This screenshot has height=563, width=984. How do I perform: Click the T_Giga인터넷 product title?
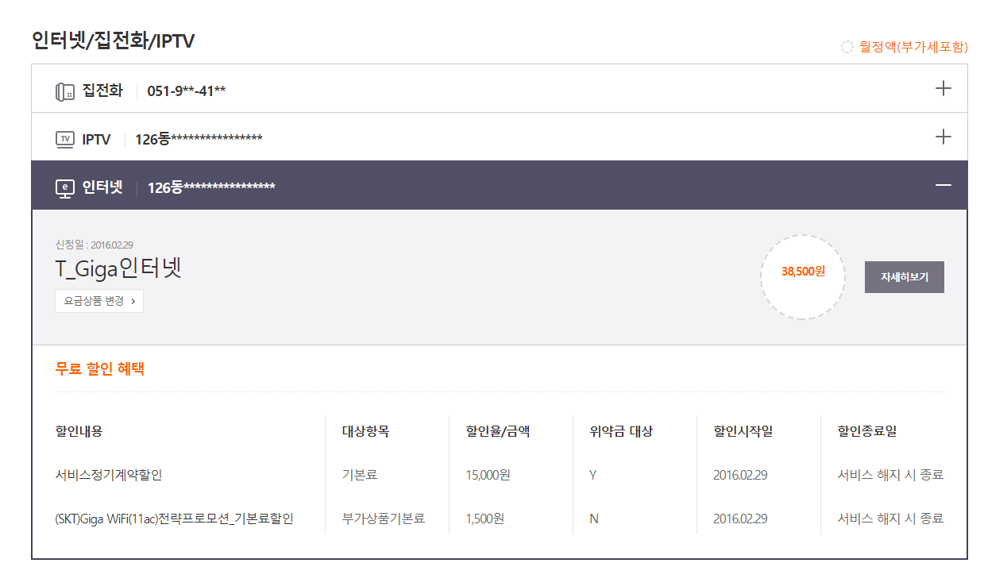click(x=118, y=269)
